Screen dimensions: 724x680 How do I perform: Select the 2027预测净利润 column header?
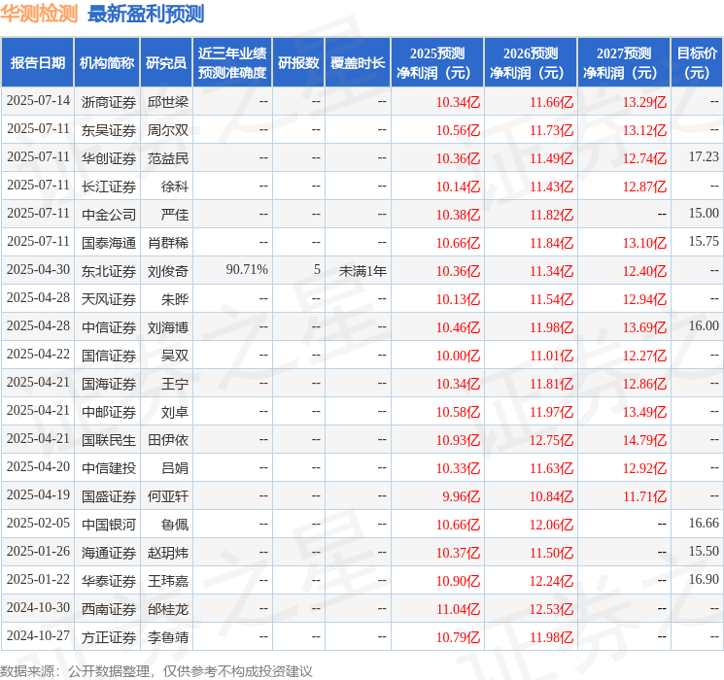pyautogui.click(x=624, y=63)
